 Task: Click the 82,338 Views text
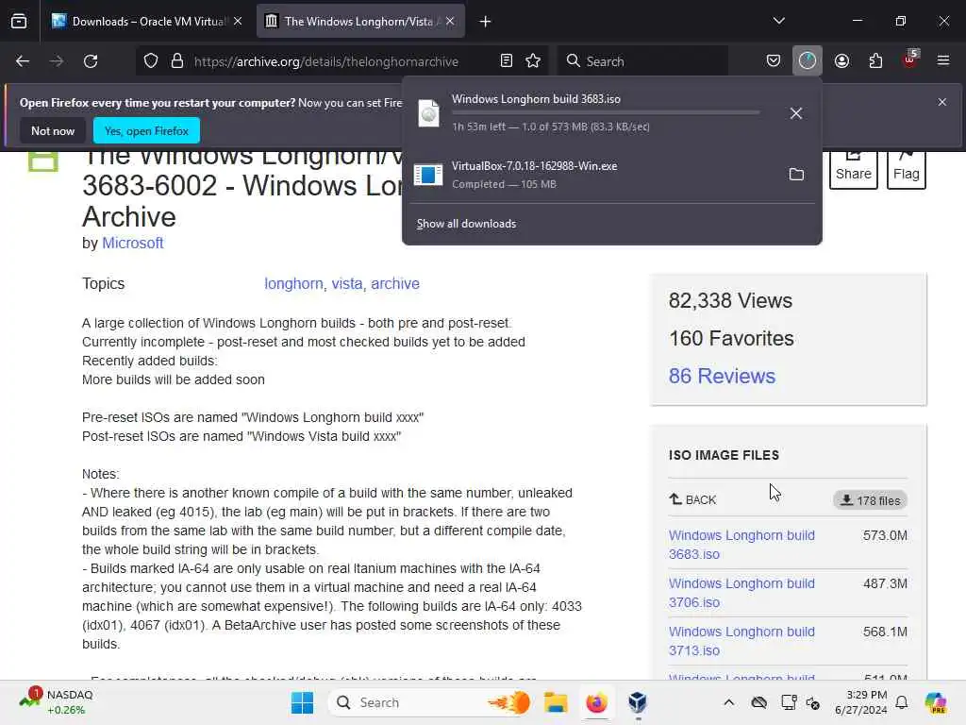tap(731, 301)
